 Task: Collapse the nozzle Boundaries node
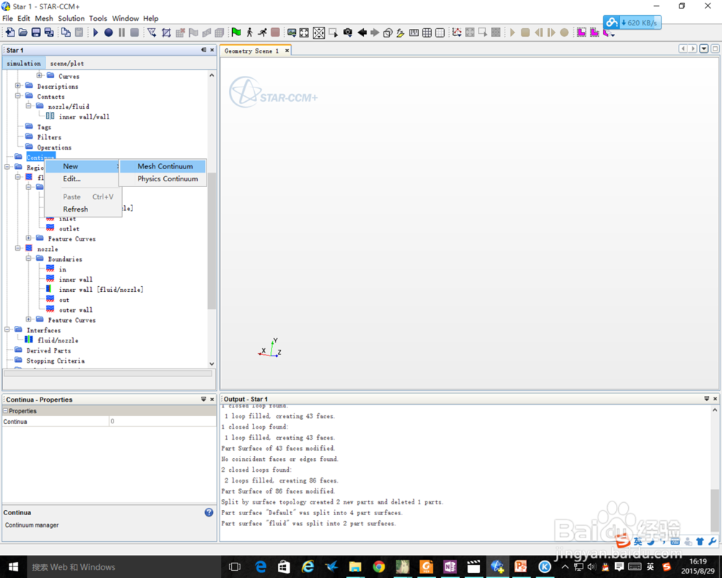point(29,259)
